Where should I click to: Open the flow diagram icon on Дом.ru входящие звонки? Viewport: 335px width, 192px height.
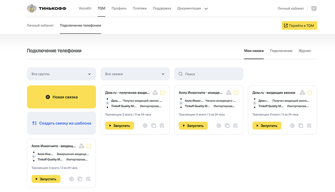pyautogui.click(x=302, y=92)
